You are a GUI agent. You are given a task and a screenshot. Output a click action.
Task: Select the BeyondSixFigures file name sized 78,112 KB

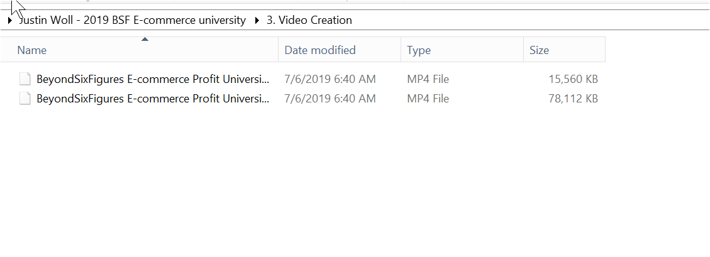point(153,99)
